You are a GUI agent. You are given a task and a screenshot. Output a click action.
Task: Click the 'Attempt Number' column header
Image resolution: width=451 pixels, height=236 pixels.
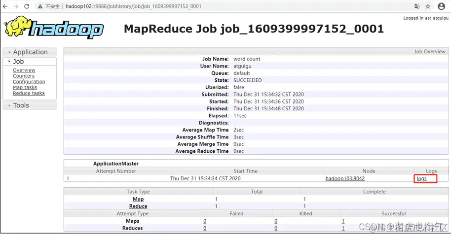[116, 171]
